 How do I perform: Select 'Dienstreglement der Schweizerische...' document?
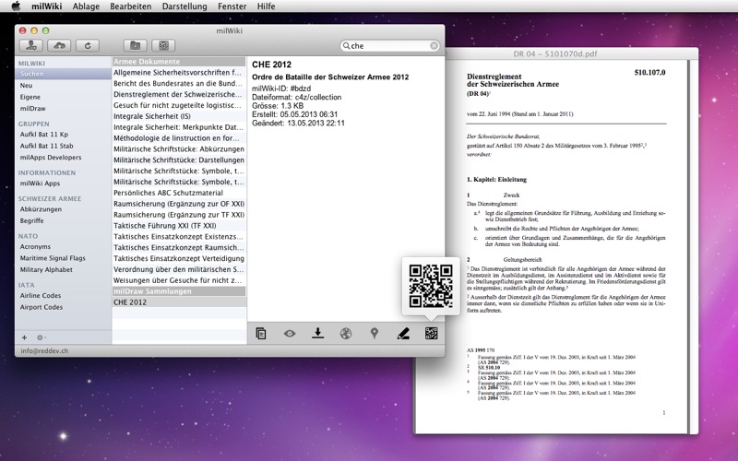179,94
